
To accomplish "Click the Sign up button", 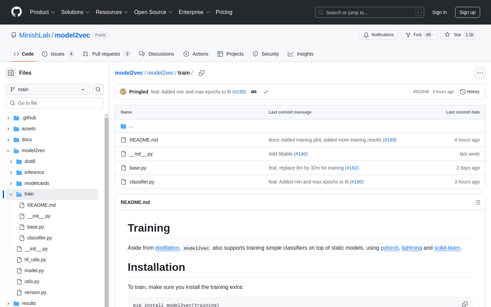I will 467,12.
